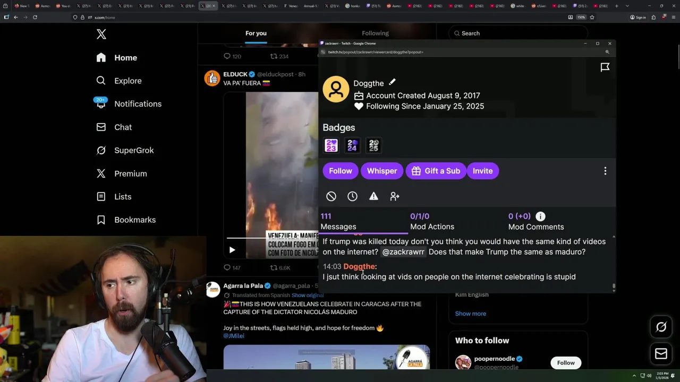Click the 2025 recap badge
The image size is (680, 382).
click(373, 145)
